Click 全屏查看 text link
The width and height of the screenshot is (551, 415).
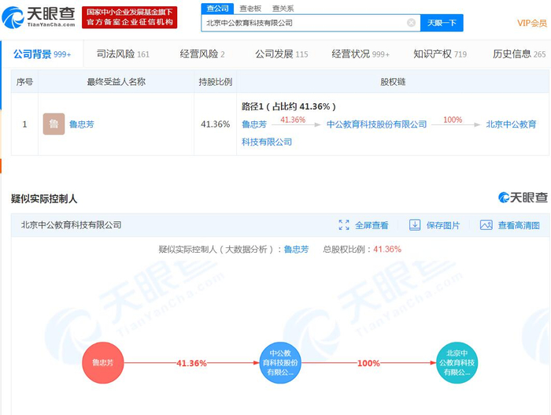point(372,225)
